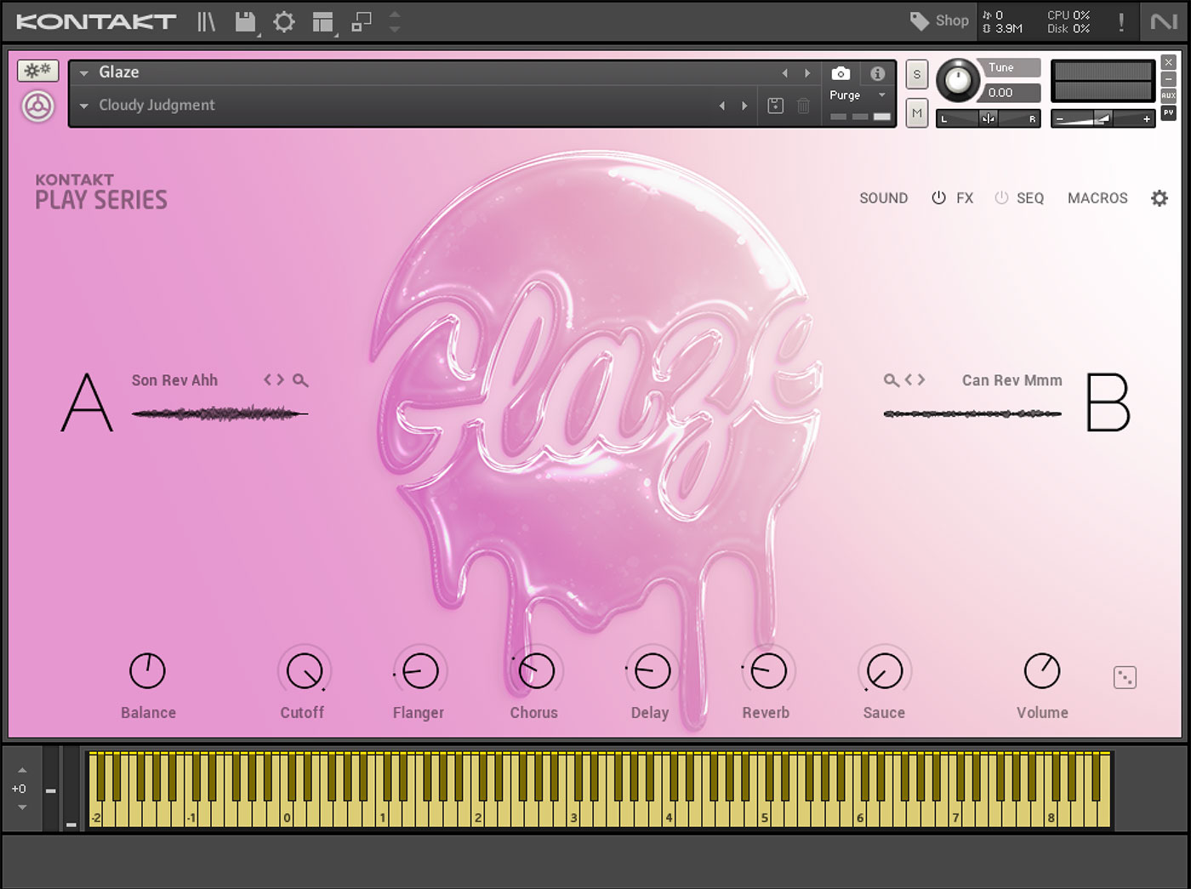Screen dimensions: 1191x889
Task: Toggle Mute M button
Action: coord(916,112)
